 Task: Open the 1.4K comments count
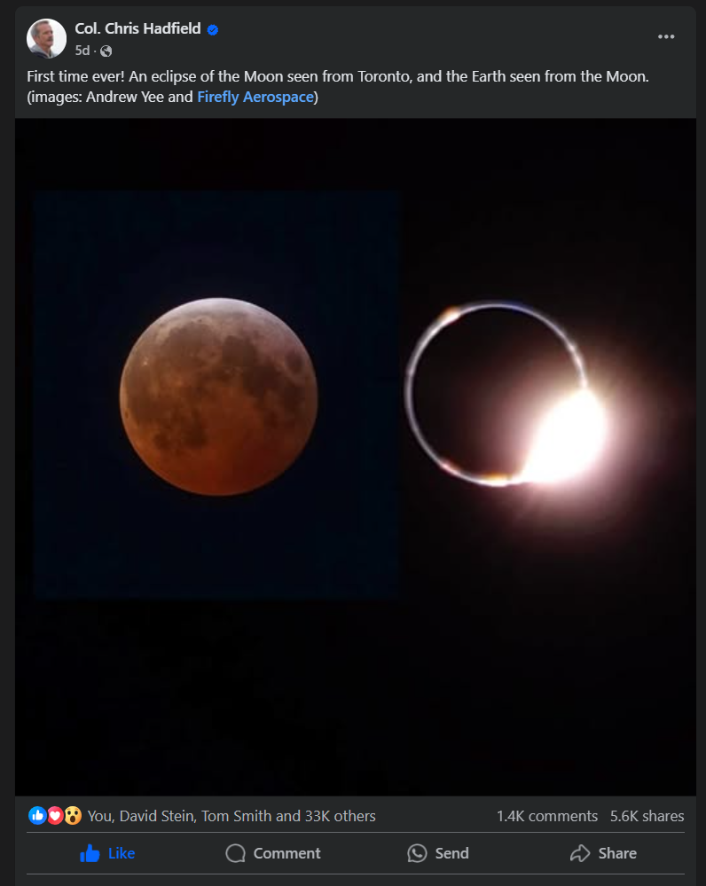tap(546, 816)
